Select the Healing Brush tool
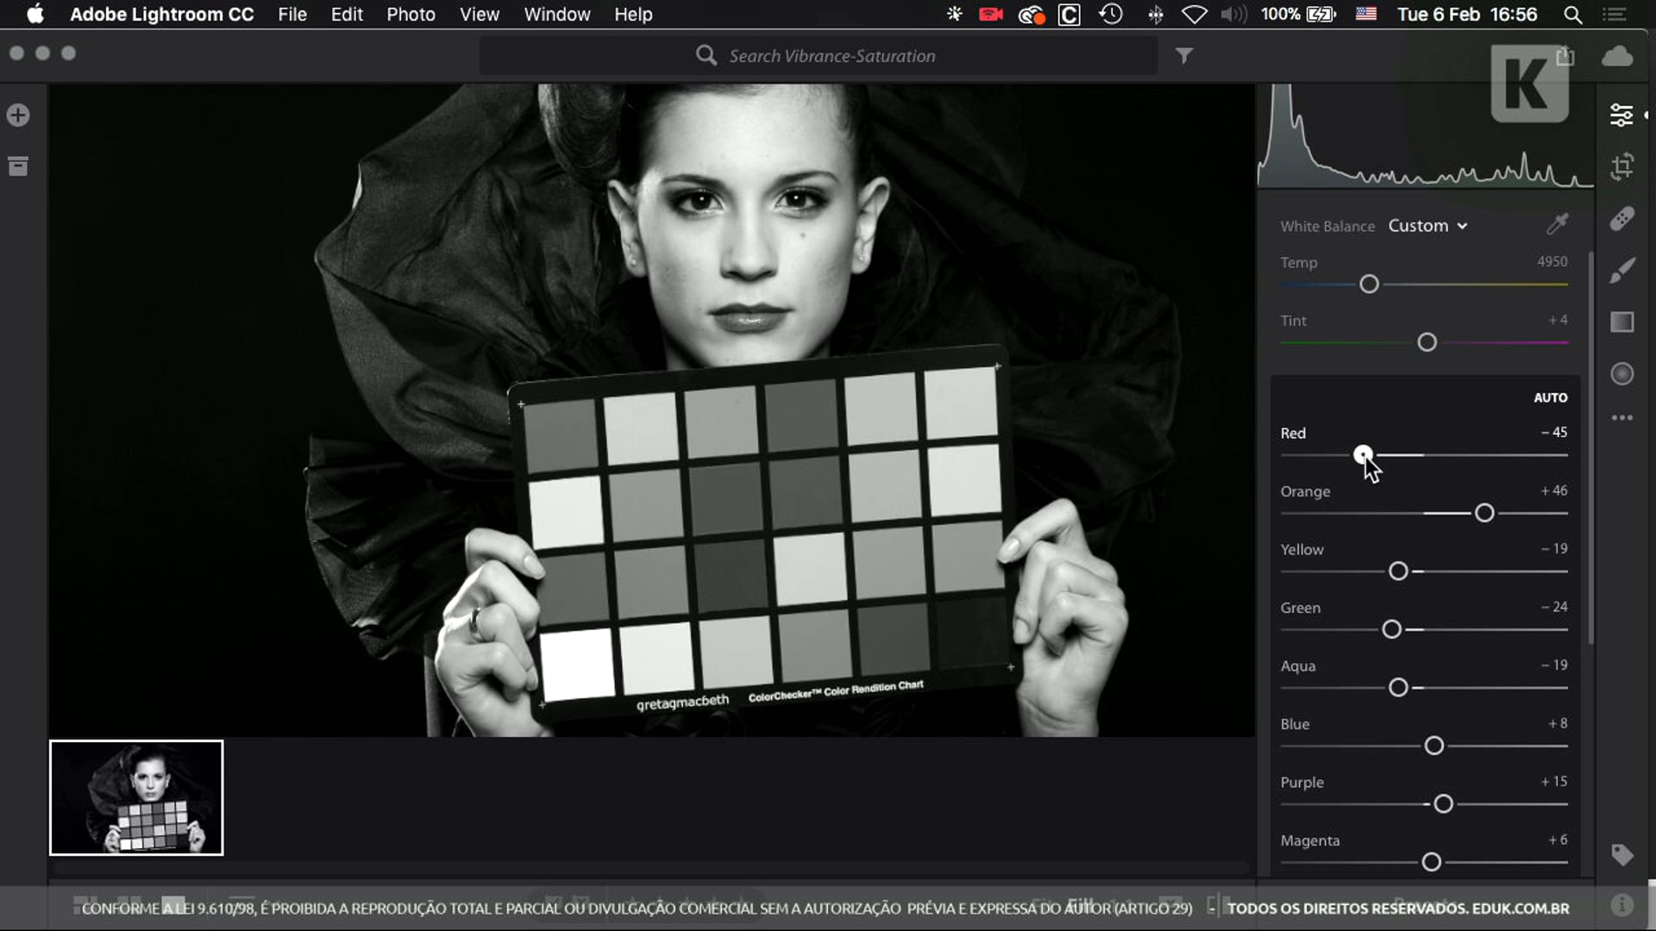The height and width of the screenshot is (931, 1656). (1621, 219)
